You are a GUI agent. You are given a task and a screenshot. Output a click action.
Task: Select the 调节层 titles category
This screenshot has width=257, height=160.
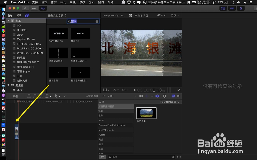pyautogui.click(x=21, y=58)
